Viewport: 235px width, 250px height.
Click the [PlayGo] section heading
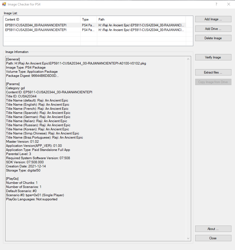coord(12,179)
